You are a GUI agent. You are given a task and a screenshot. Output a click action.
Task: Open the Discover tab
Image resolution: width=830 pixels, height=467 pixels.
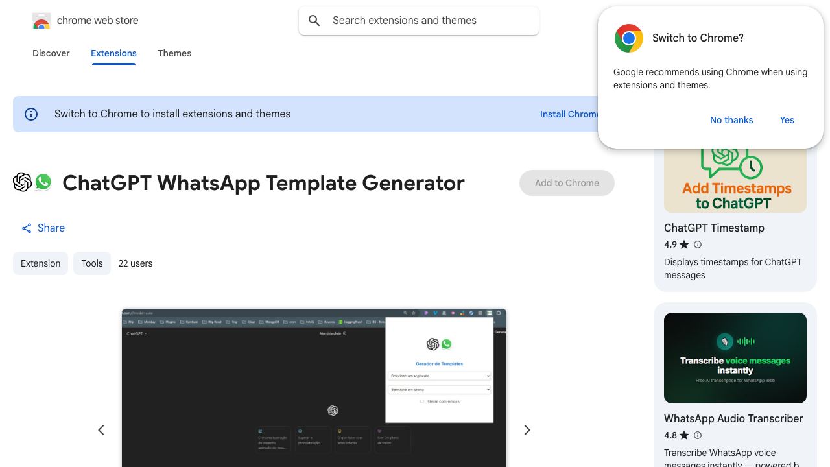(51, 53)
